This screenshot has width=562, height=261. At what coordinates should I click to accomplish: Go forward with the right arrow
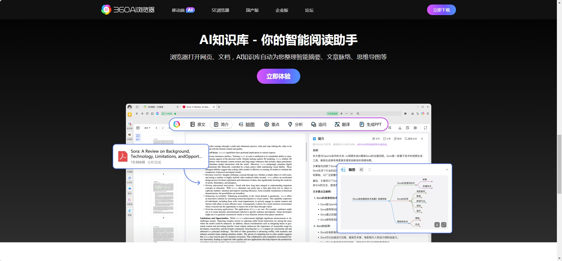tap(142, 114)
